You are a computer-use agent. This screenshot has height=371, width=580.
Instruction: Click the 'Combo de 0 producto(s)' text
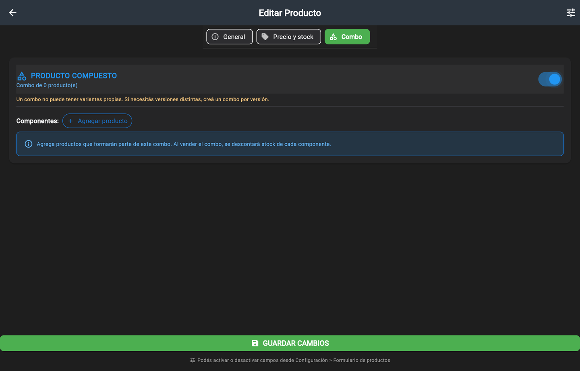point(47,85)
